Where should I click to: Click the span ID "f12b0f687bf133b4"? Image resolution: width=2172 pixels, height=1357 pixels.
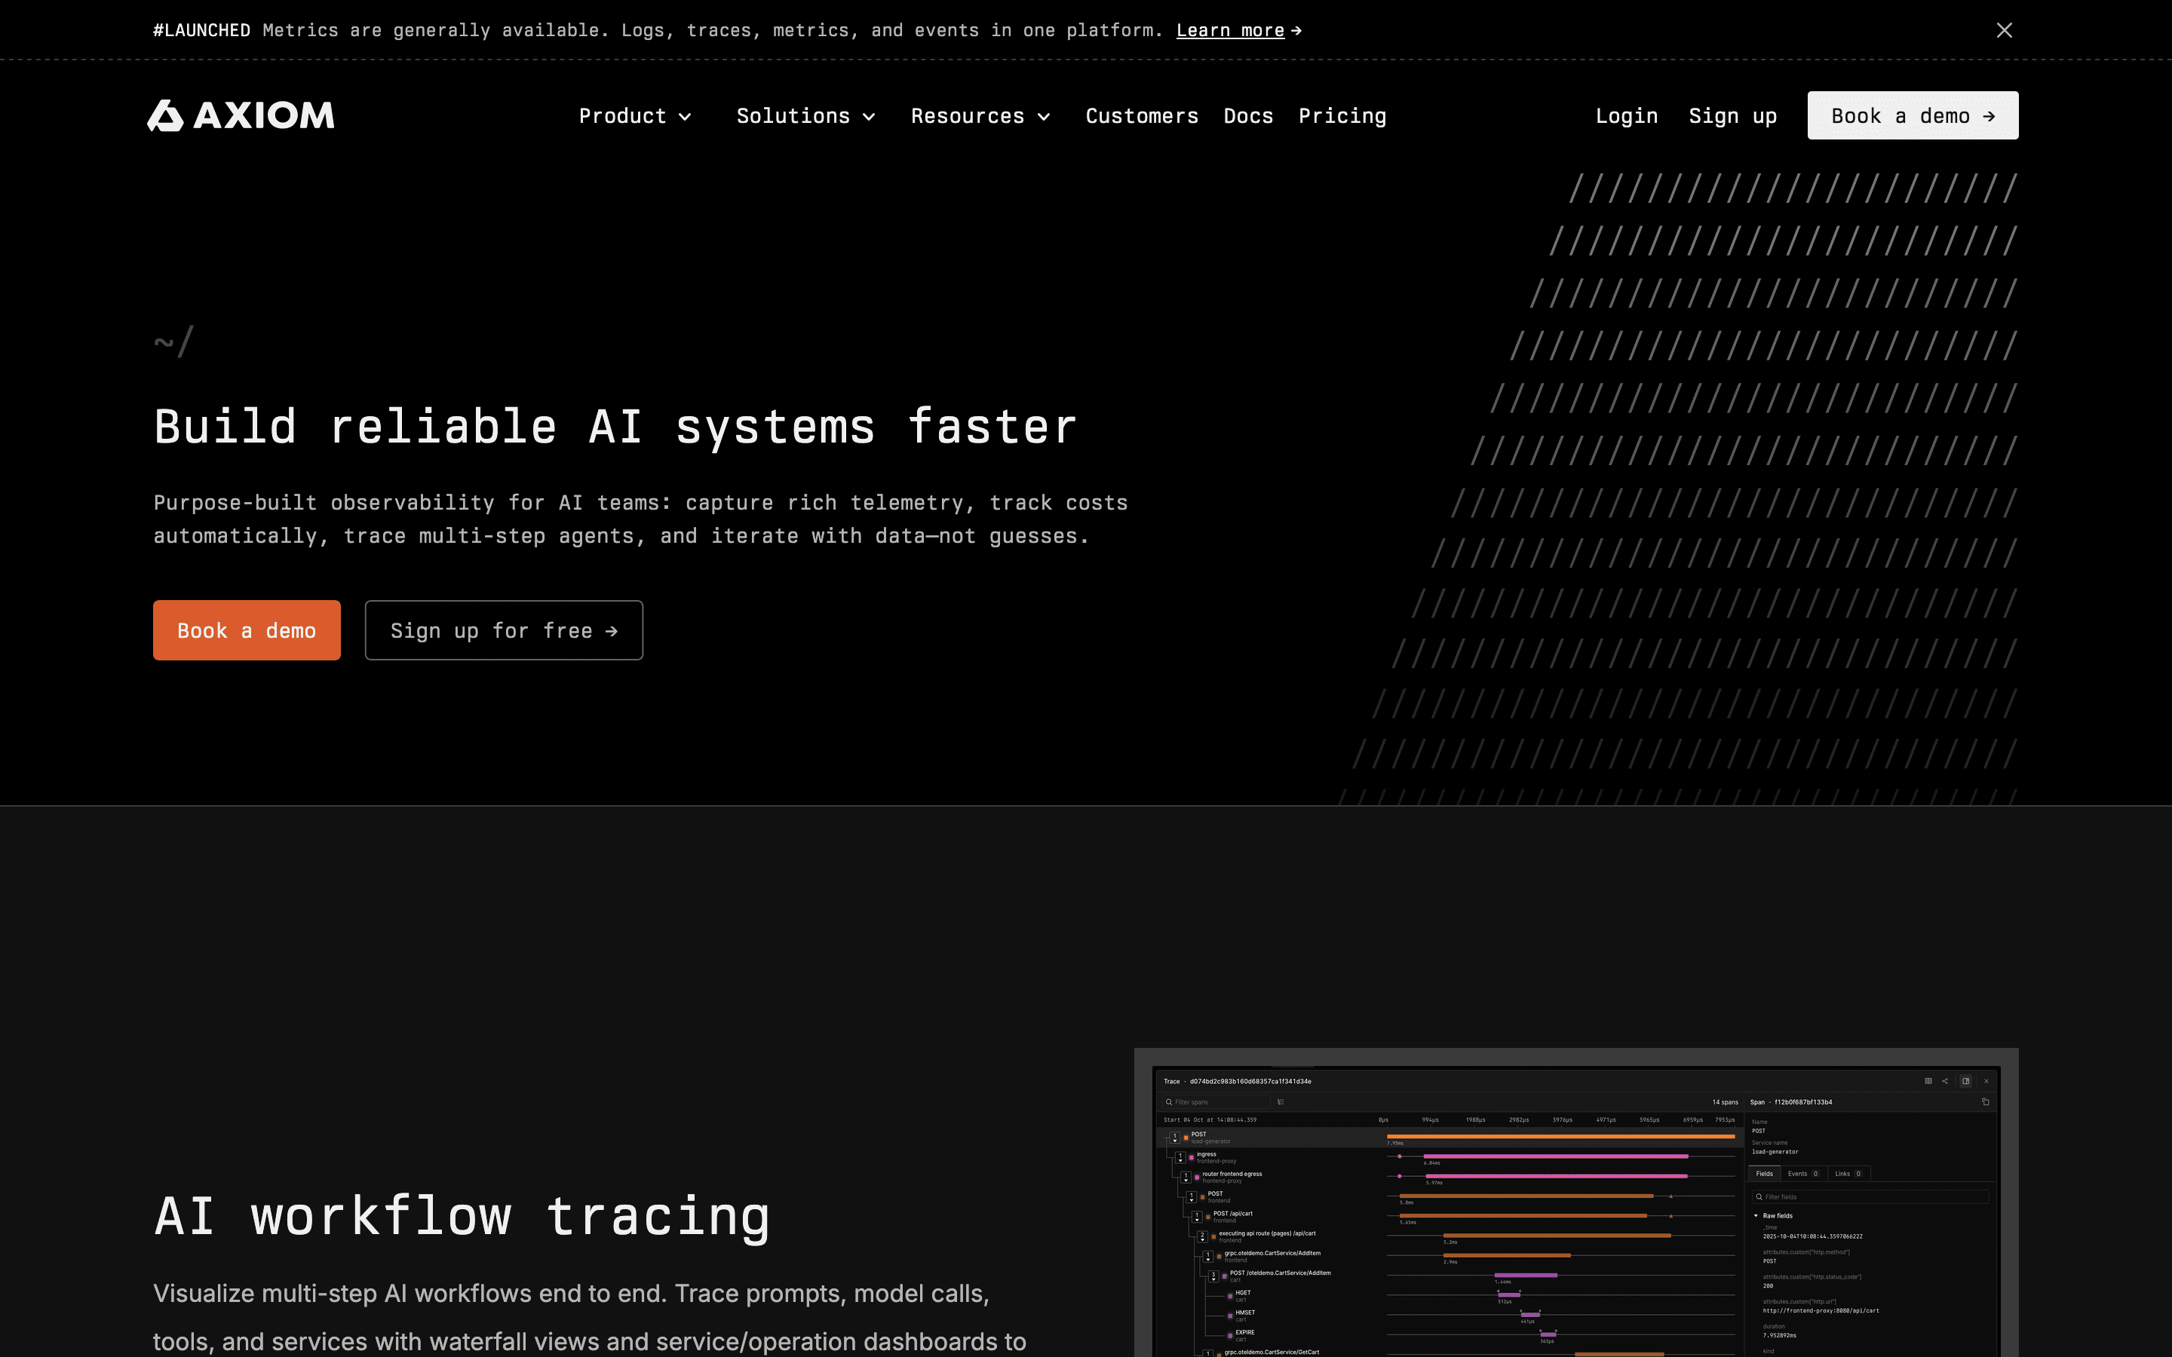point(1804,1102)
